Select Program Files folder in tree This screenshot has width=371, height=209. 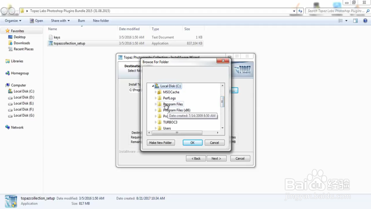173,104
